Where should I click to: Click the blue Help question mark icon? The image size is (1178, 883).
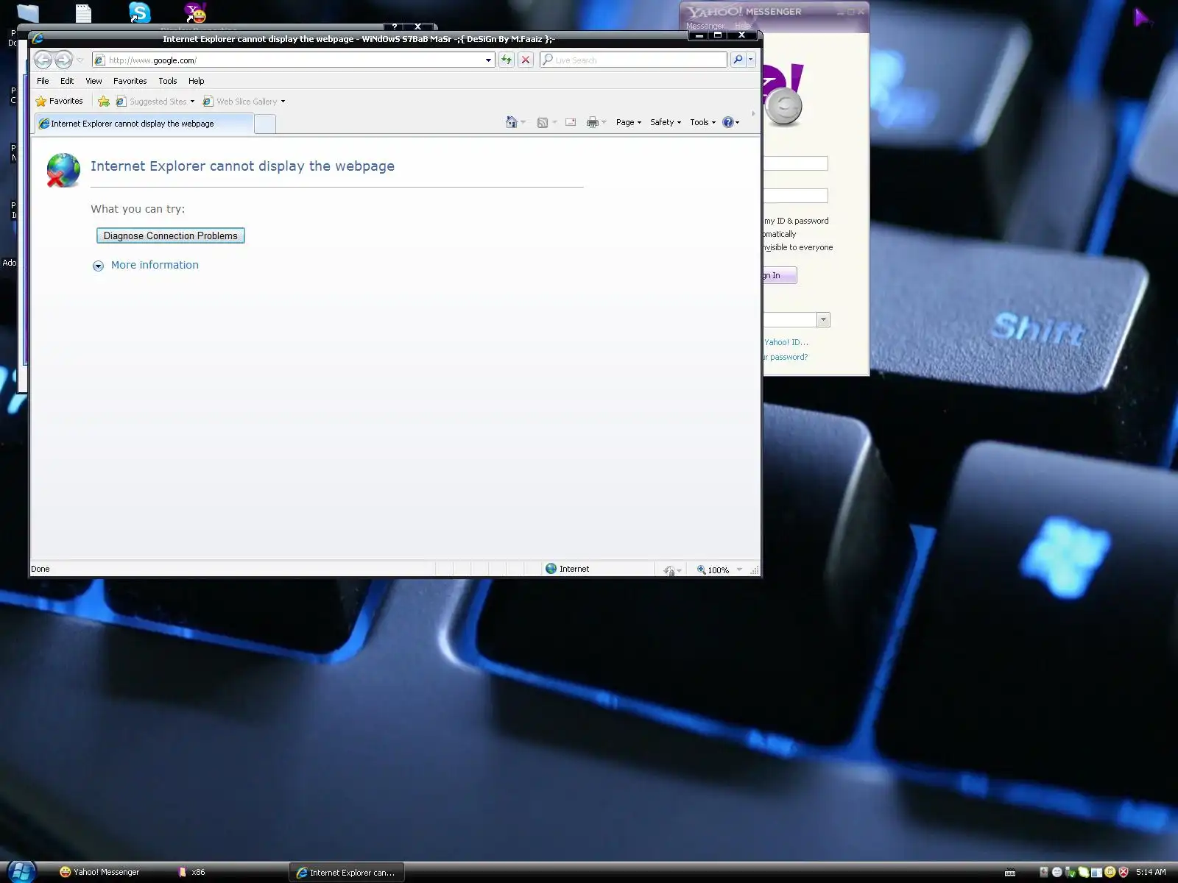(x=728, y=122)
